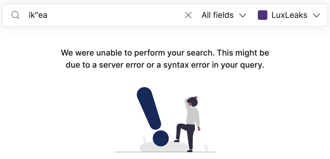Image resolution: width=330 pixels, height=159 pixels.
Task: Click the error message text
Action: coord(165,58)
